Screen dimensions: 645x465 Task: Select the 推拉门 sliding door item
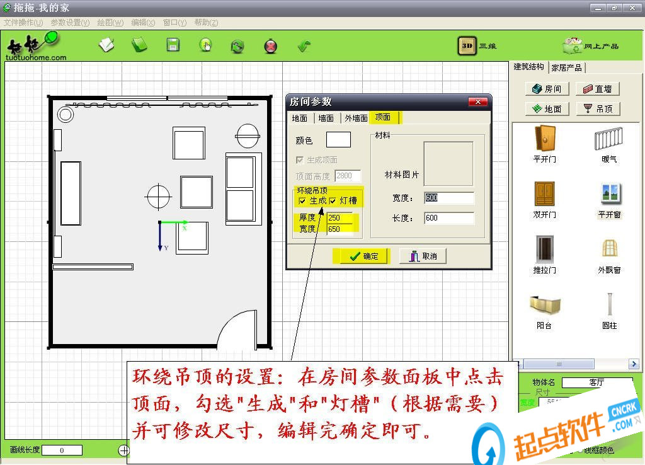point(545,255)
